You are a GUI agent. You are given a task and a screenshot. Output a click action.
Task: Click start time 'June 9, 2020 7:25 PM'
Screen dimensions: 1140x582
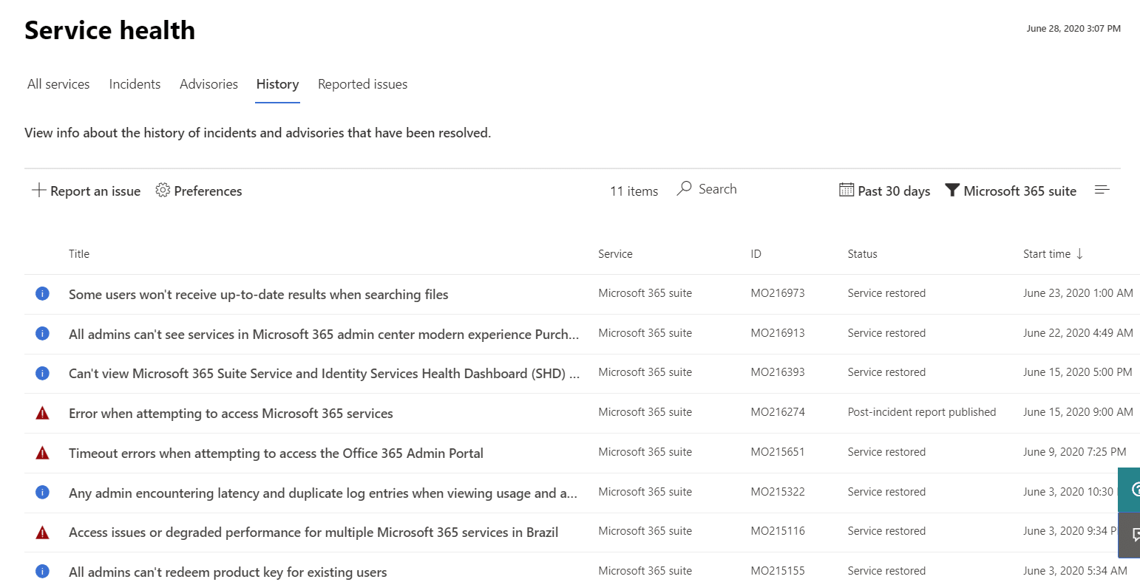click(x=1075, y=452)
